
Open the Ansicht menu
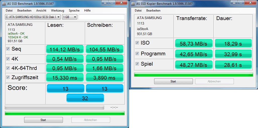pos(41,11)
